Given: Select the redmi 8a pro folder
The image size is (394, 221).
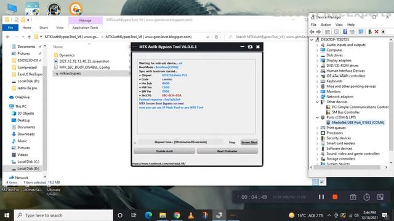Looking at the screenshot, I should tap(27, 88).
